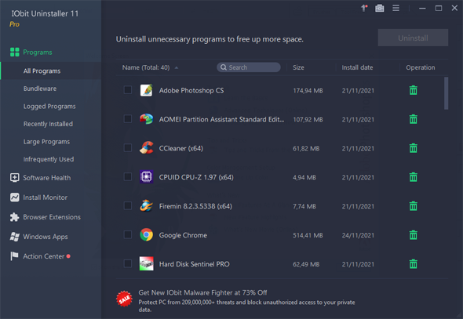Viewport: 463px width, 319px height.
Task: Click the greyed Uninstall button
Action: pyautogui.click(x=413, y=38)
